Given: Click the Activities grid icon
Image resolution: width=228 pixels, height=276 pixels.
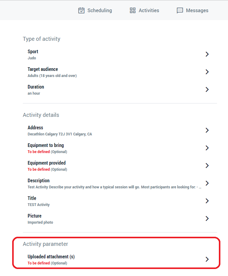Looking at the screenshot, I should tap(133, 10).
